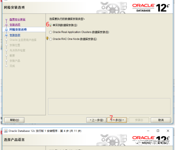Screen dimensions: 175x150
Task: Click the 选择要执行的数据库安装类型 instruction text
Action: (x=67, y=19)
